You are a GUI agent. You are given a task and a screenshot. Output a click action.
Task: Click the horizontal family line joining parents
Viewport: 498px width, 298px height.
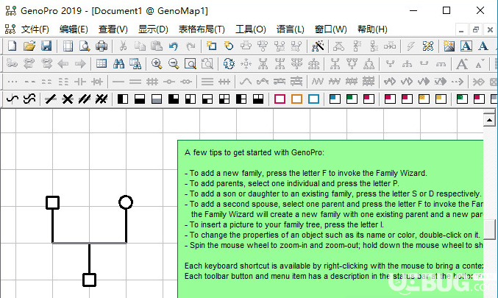click(89, 243)
